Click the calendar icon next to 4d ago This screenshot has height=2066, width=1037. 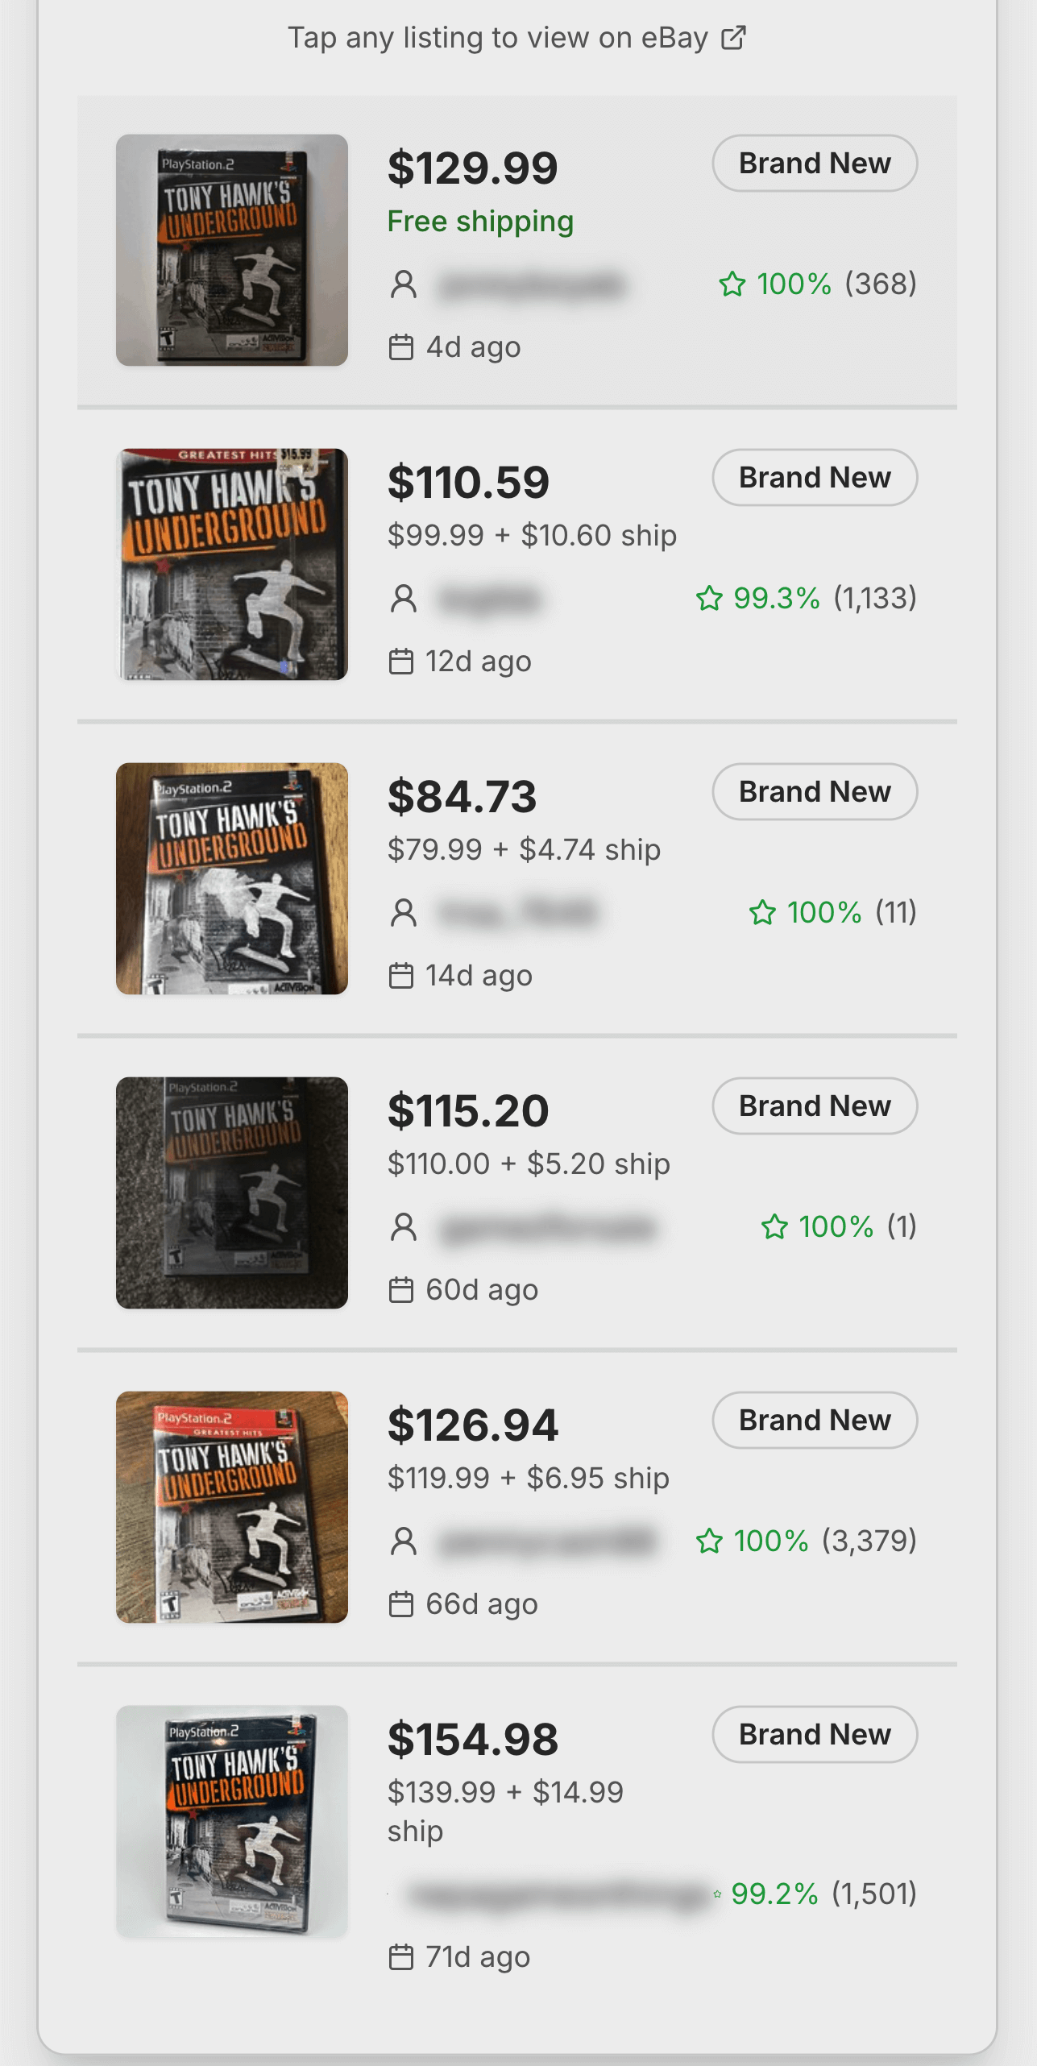(x=401, y=347)
